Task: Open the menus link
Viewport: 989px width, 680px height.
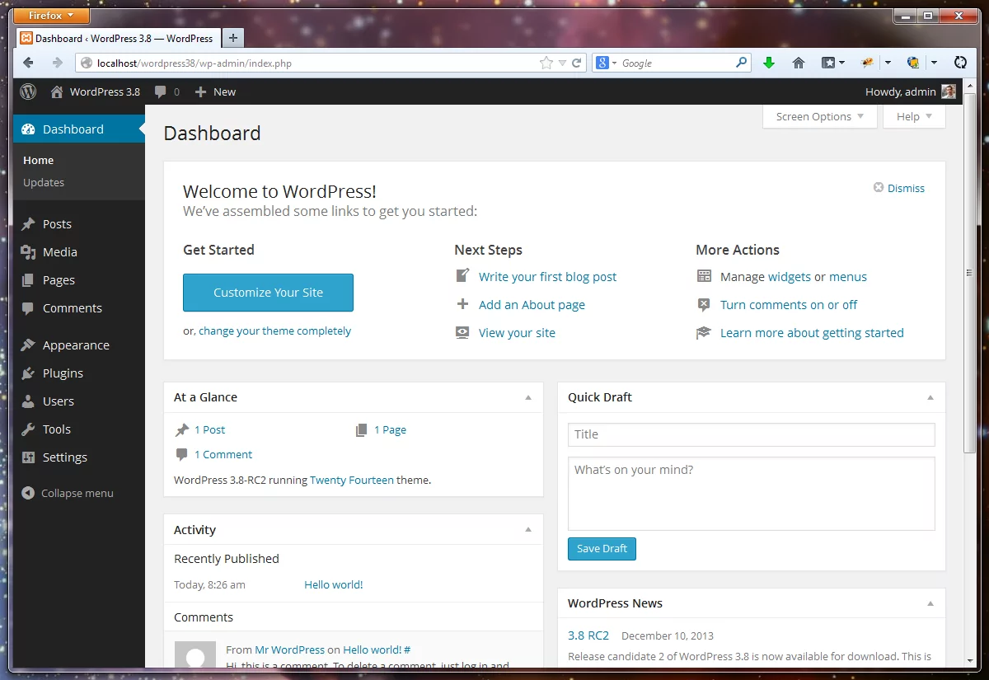Action: tap(848, 277)
